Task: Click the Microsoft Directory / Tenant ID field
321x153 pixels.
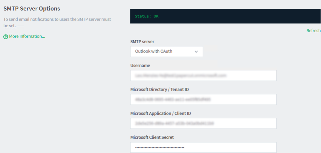Action: [x=203, y=99]
